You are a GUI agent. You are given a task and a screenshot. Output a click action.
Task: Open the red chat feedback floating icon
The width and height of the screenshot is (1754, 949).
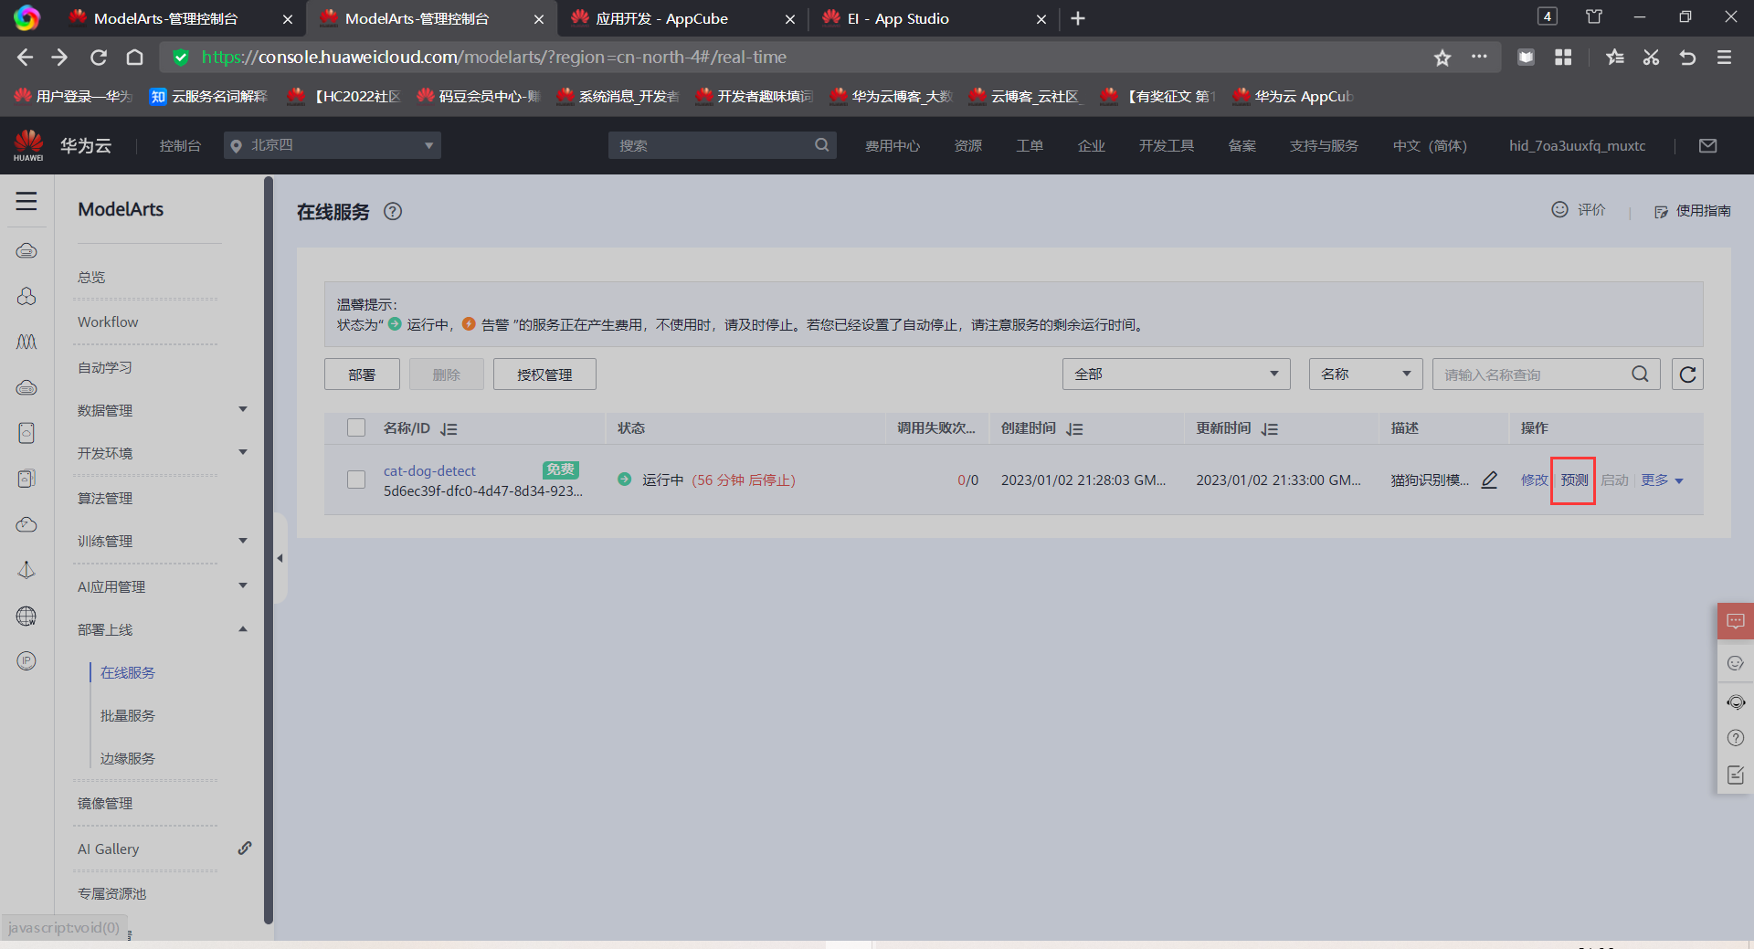point(1736,622)
